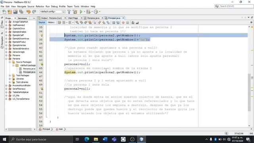Click the main breadcrumb at the bottom
Image resolution: width=254 pixels, height=143 pixels.
pos(61,129)
